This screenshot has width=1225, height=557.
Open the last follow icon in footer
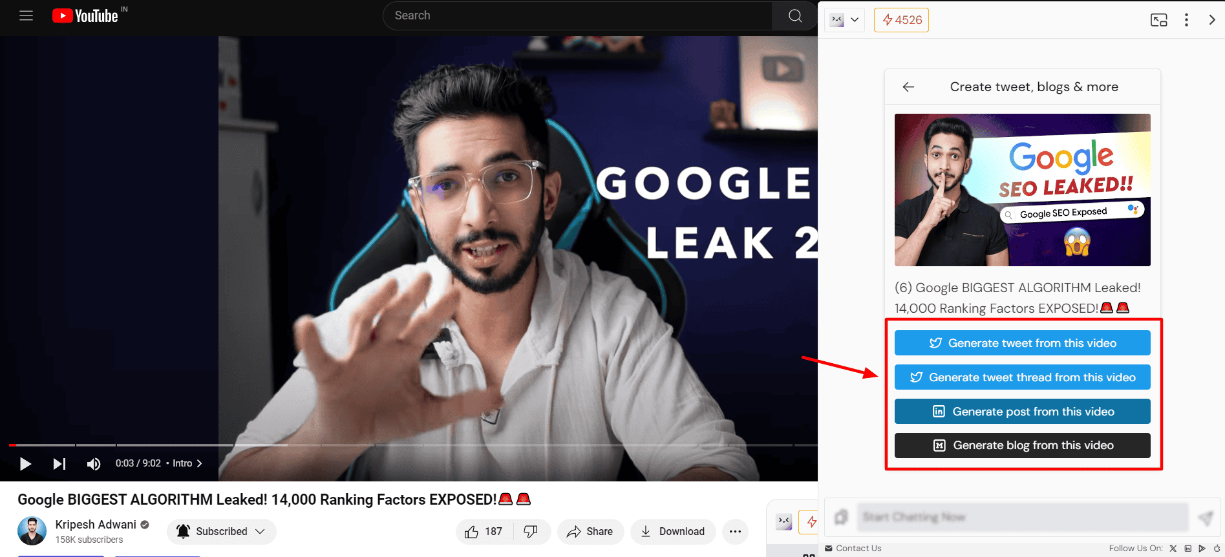click(1217, 549)
